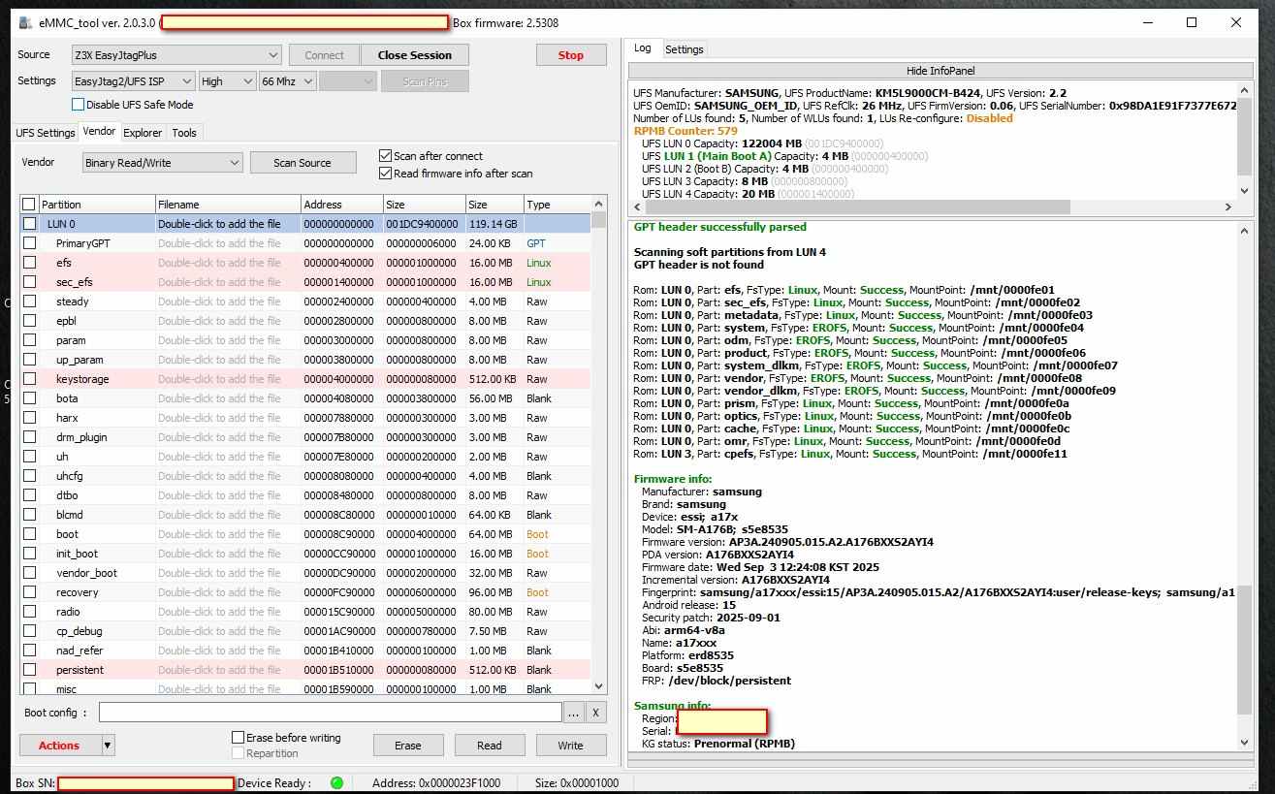Screen dimensions: 1275x794
Task: Select the PrimaryGPT partition name
Action: (x=82, y=243)
